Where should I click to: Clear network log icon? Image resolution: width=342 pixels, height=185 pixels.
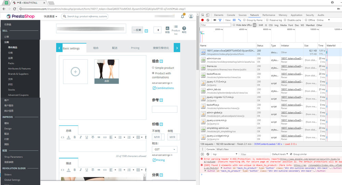(208, 20)
